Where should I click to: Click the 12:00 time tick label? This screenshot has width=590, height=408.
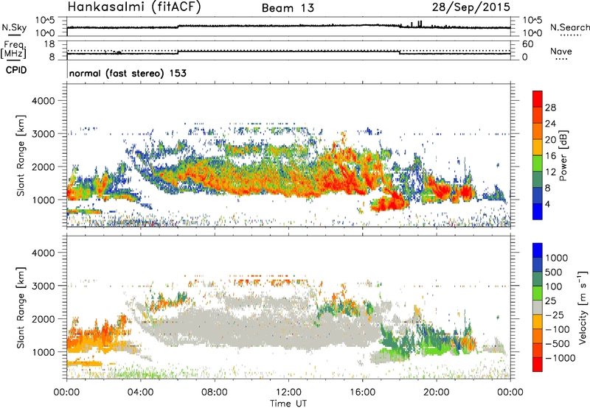(288, 393)
